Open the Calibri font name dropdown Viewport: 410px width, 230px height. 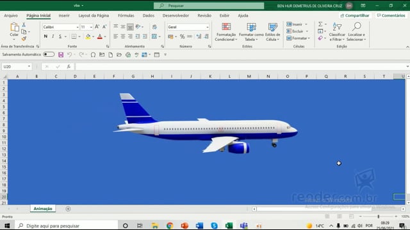(x=78, y=27)
